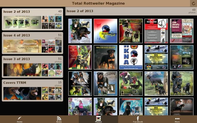
Task: View the red and blue star logo photo
Action: (x=105, y=31)
